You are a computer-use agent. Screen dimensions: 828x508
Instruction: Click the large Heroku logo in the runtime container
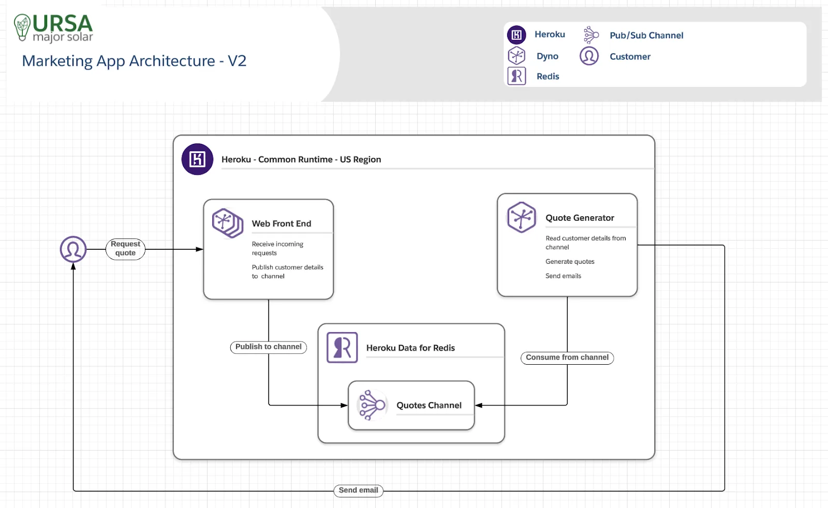tap(197, 159)
